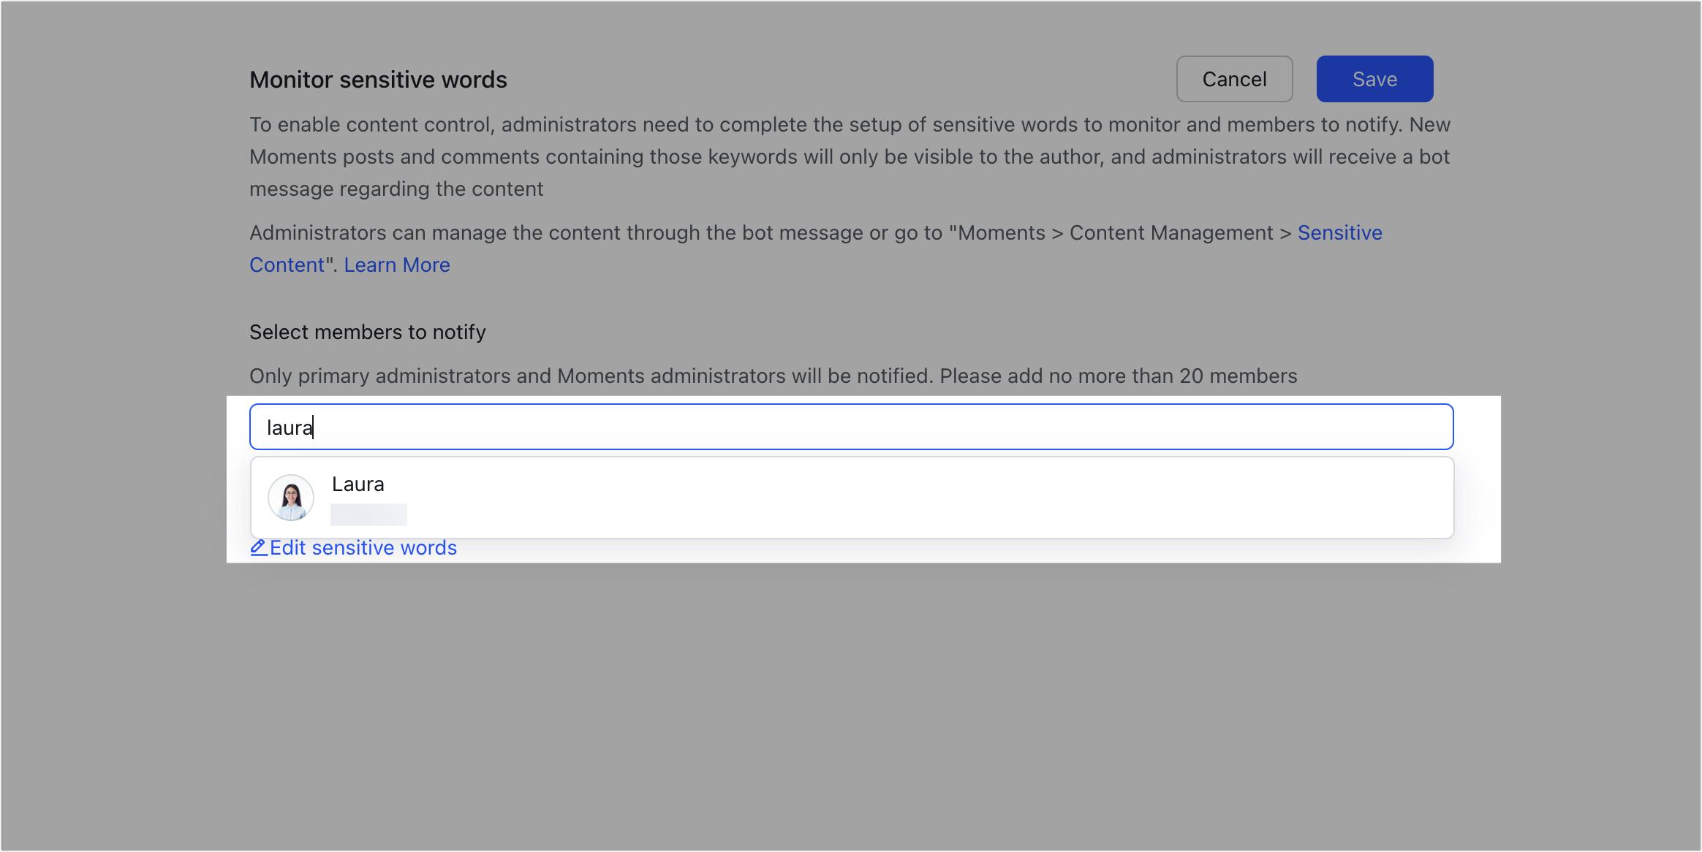
Task: Click the administrators notification description text
Action: pyautogui.click(x=773, y=376)
